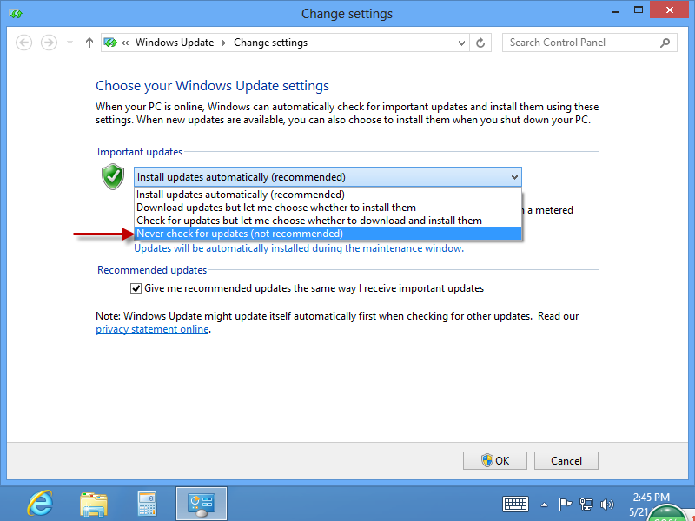Navigate to Windows Update breadcrumb
695x521 pixels.
pyautogui.click(x=175, y=43)
